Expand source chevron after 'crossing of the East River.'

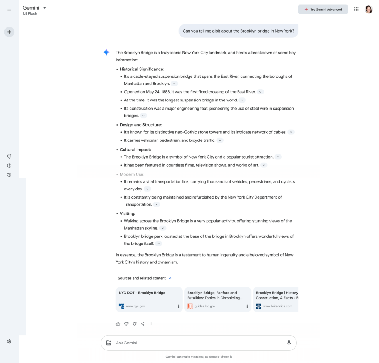click(260, 92)
